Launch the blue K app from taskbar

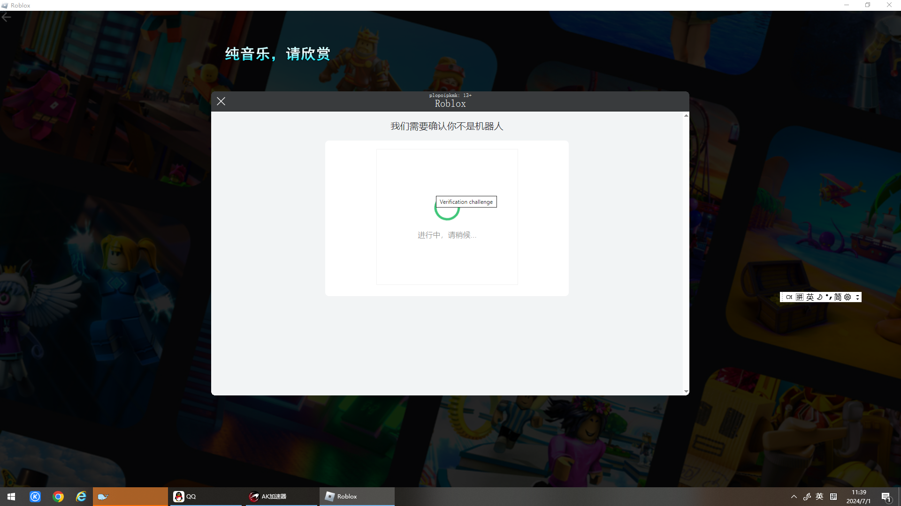(x=35, y=497)
